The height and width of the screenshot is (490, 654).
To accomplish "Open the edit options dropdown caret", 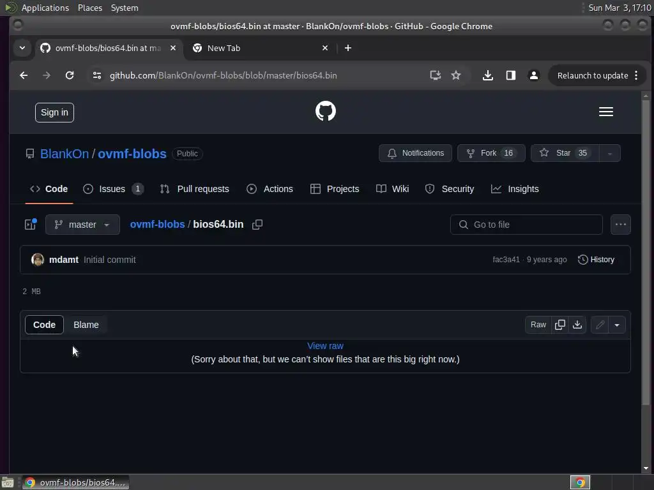I will coord(617,325).
